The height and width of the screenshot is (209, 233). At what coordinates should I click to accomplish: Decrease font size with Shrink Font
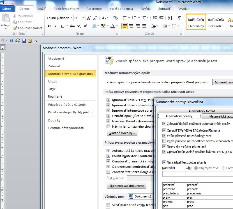(95, 18)
